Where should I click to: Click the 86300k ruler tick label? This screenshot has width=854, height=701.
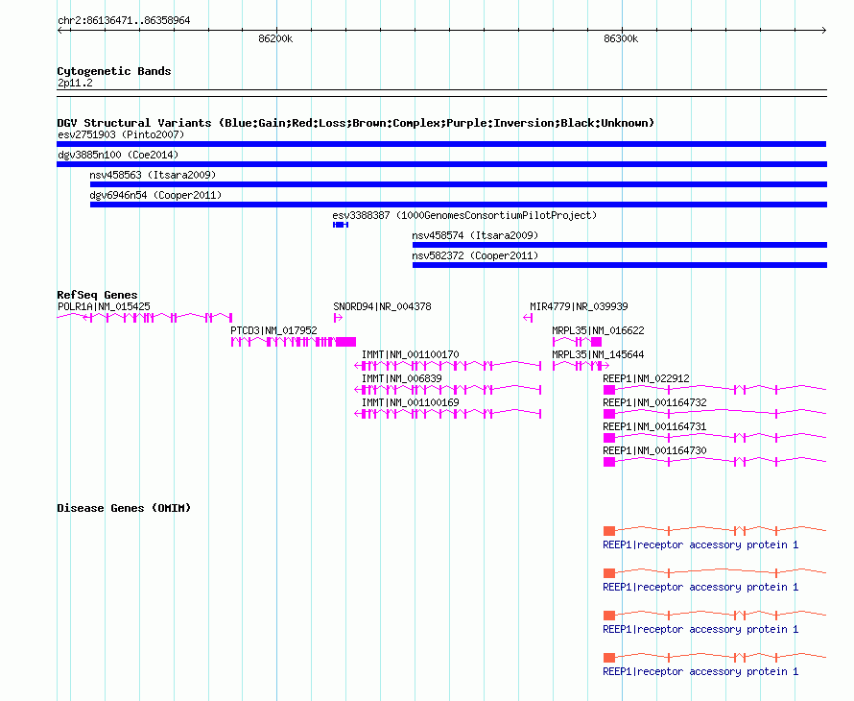point(621,38)
